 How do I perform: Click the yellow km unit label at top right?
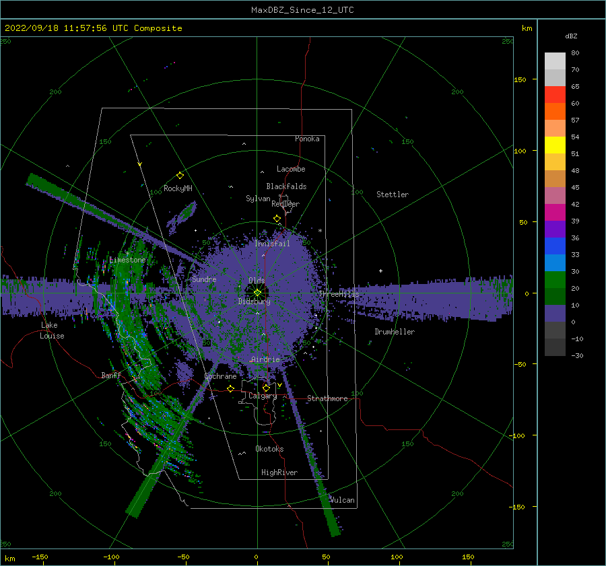point(527,28)
